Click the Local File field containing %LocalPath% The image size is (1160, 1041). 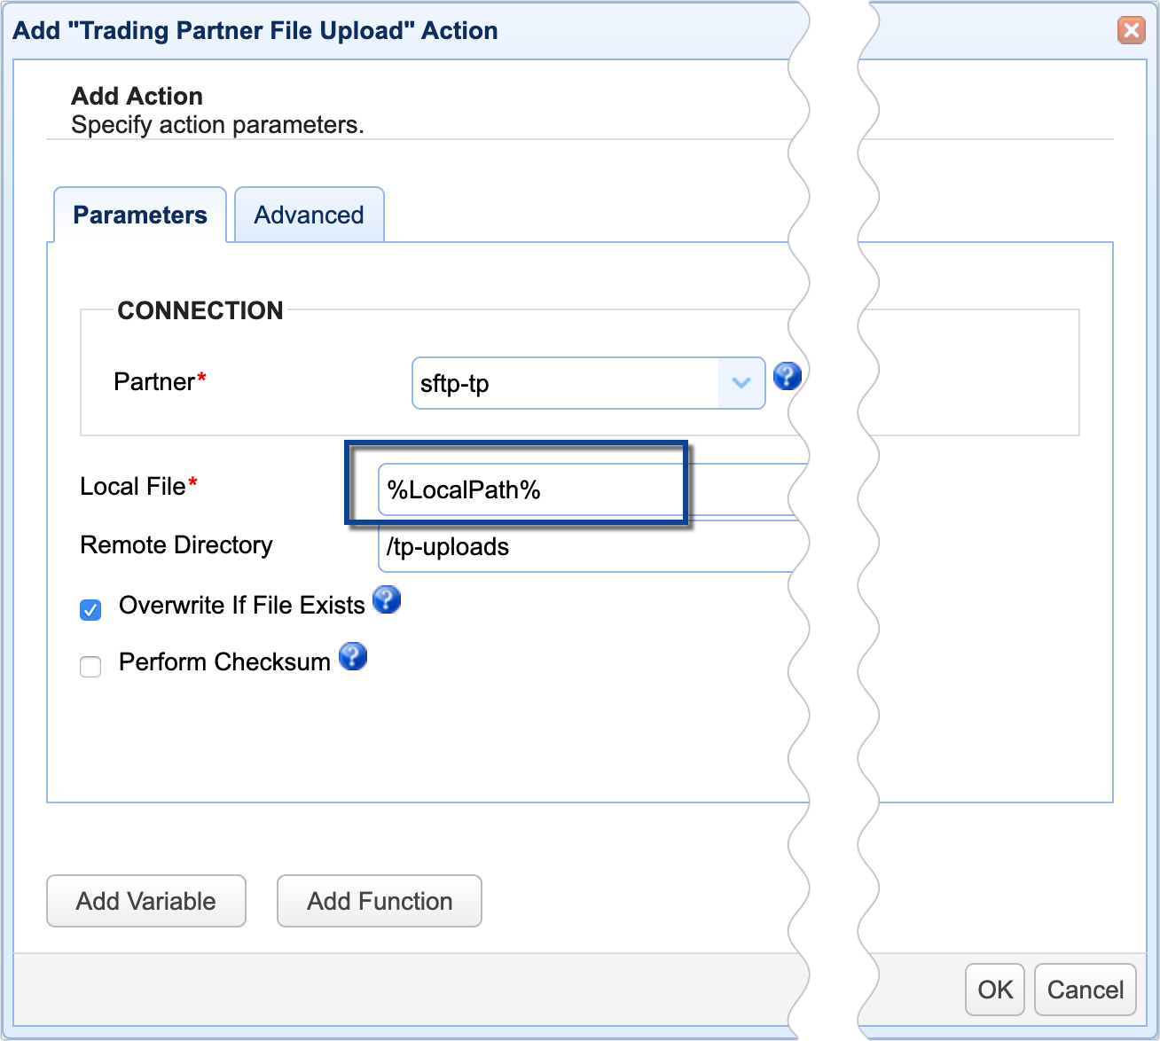pyautogui.click(x=530, y=489)
